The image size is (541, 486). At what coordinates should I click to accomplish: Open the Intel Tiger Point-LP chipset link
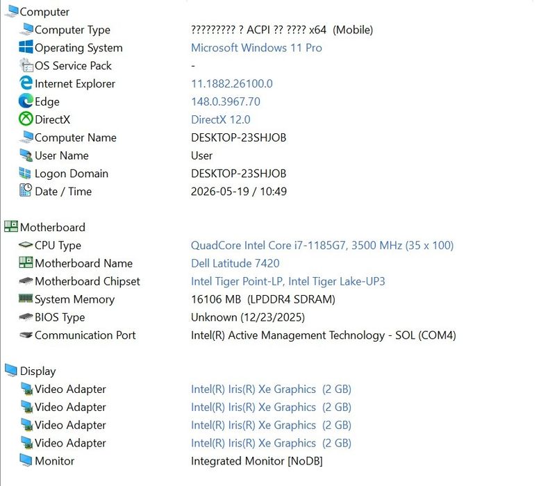pyautogui.click(x=288, y=281)
